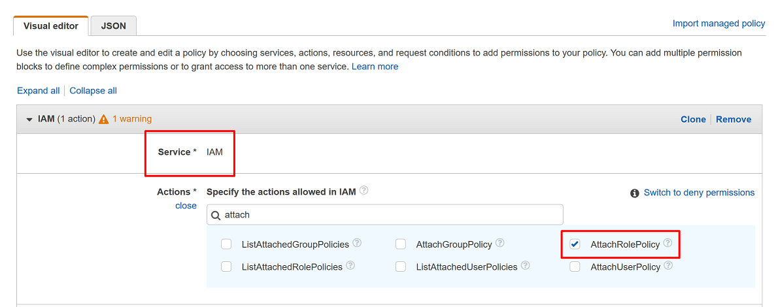Open help icon for ListAttachedRolePolicies
Viewport: 776px width, 307px height.
coord(350,265)
